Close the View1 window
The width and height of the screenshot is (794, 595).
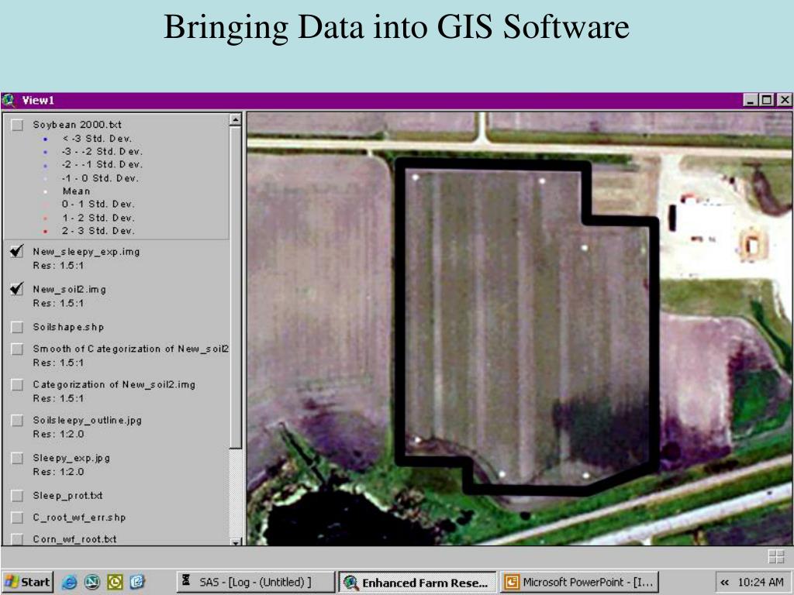(x=785, y=100)
